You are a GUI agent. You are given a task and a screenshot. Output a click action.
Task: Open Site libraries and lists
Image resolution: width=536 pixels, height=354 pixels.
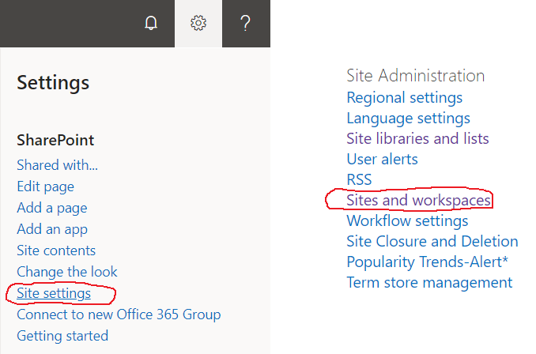coord(417,139)
